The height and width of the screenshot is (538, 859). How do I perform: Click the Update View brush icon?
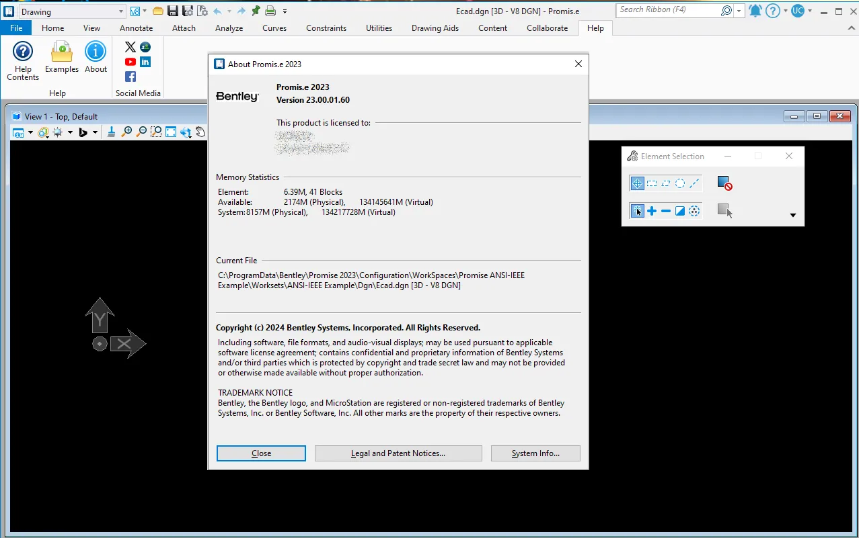click(112, 132)
